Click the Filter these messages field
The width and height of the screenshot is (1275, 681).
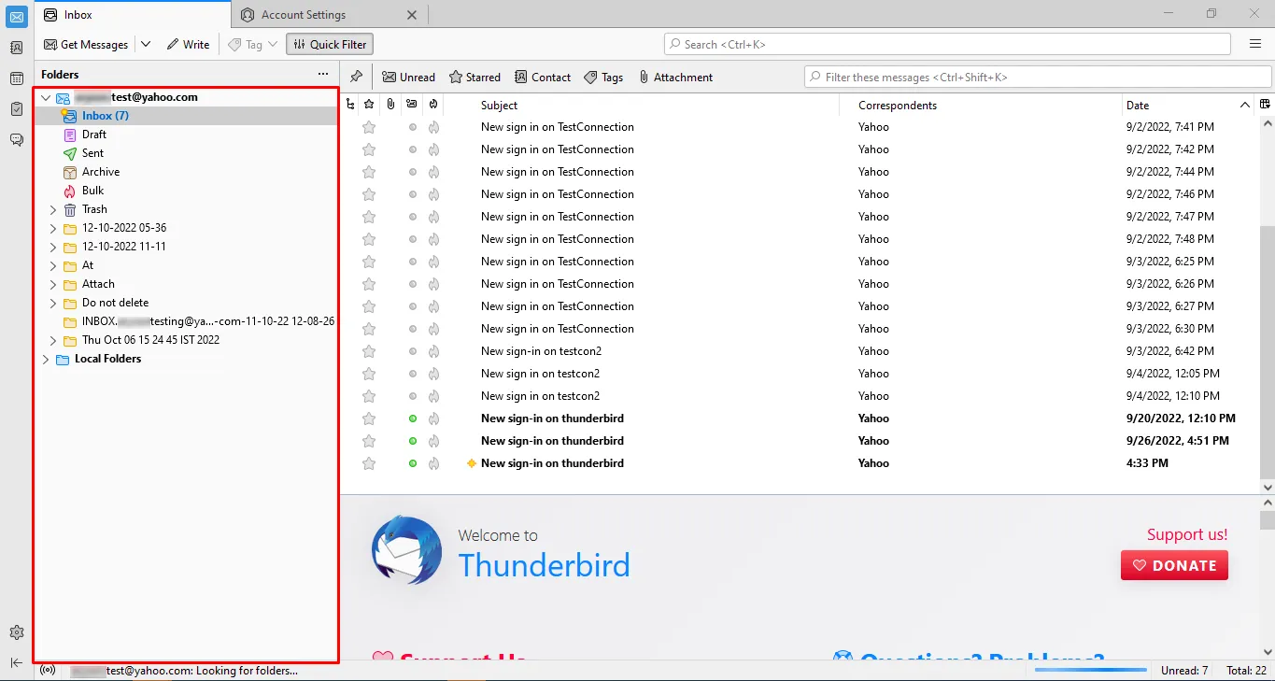click(1037, 78)
